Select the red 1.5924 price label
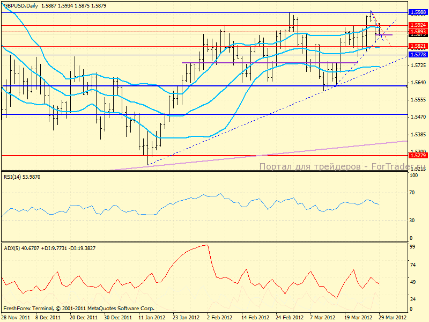 tap(417, 25)
